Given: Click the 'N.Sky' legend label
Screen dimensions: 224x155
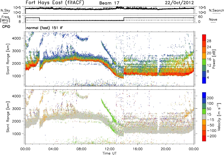Looking at the screenshot, I should (x=5, y=10).
